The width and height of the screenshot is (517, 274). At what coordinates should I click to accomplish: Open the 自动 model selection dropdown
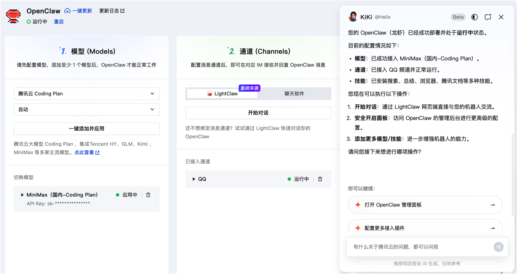tap(86, 109)
